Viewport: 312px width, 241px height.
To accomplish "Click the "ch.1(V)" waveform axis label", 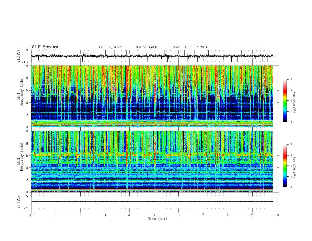I will coord(19,56).
